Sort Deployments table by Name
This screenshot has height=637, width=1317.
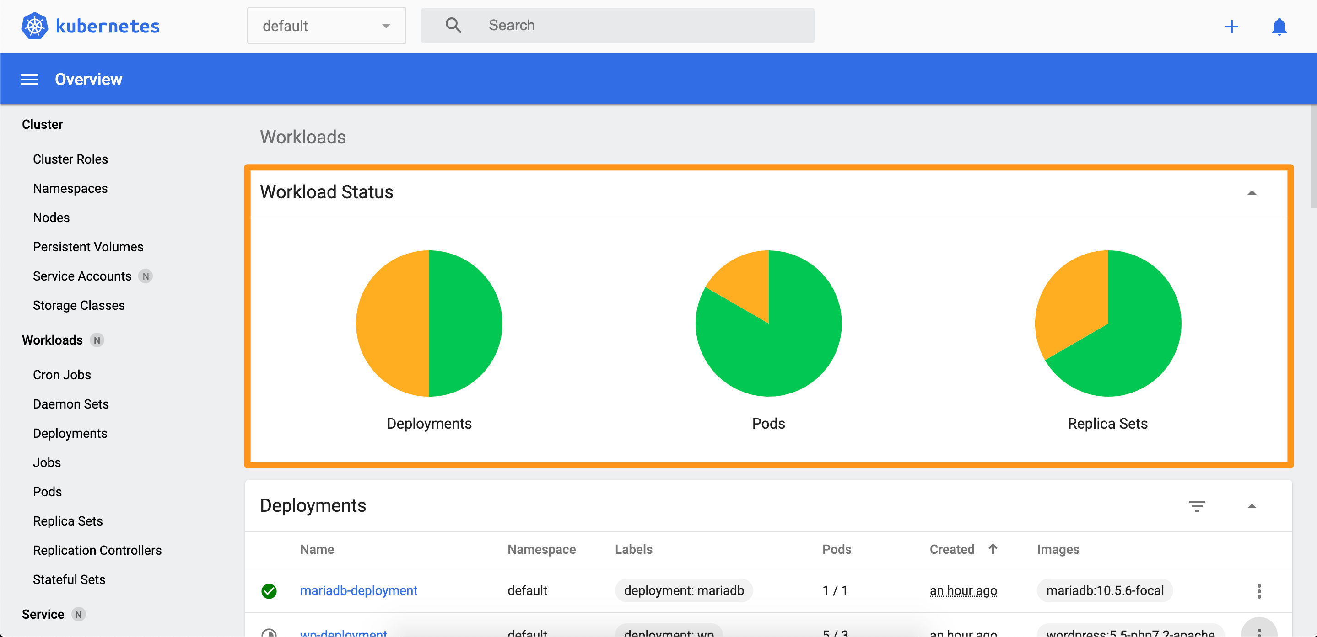click(317, 549)
